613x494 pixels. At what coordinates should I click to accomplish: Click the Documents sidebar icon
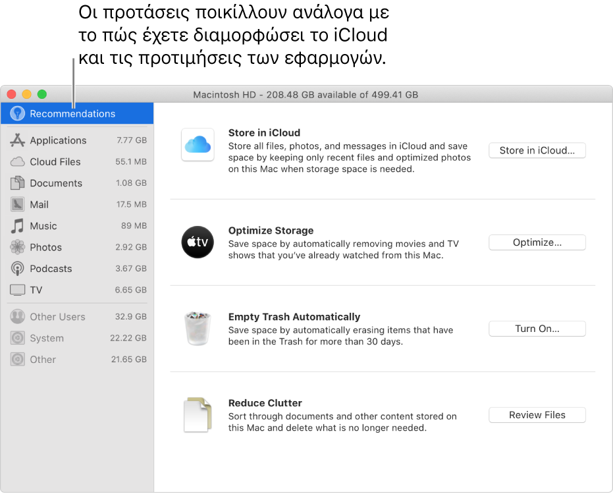(17, 183)
